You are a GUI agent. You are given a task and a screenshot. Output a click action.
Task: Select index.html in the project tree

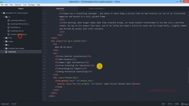coord(12,52)
